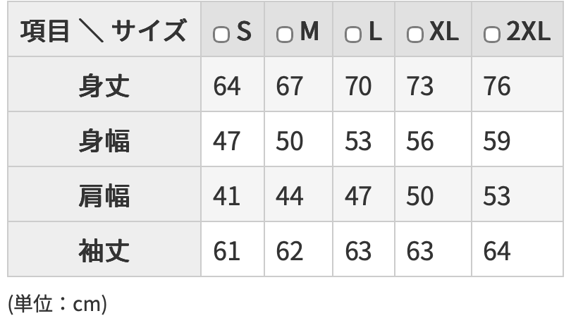Select the 肩幅 row header
Image resolution: width=571 pixels, height=323 pixels.
[104, 195]
